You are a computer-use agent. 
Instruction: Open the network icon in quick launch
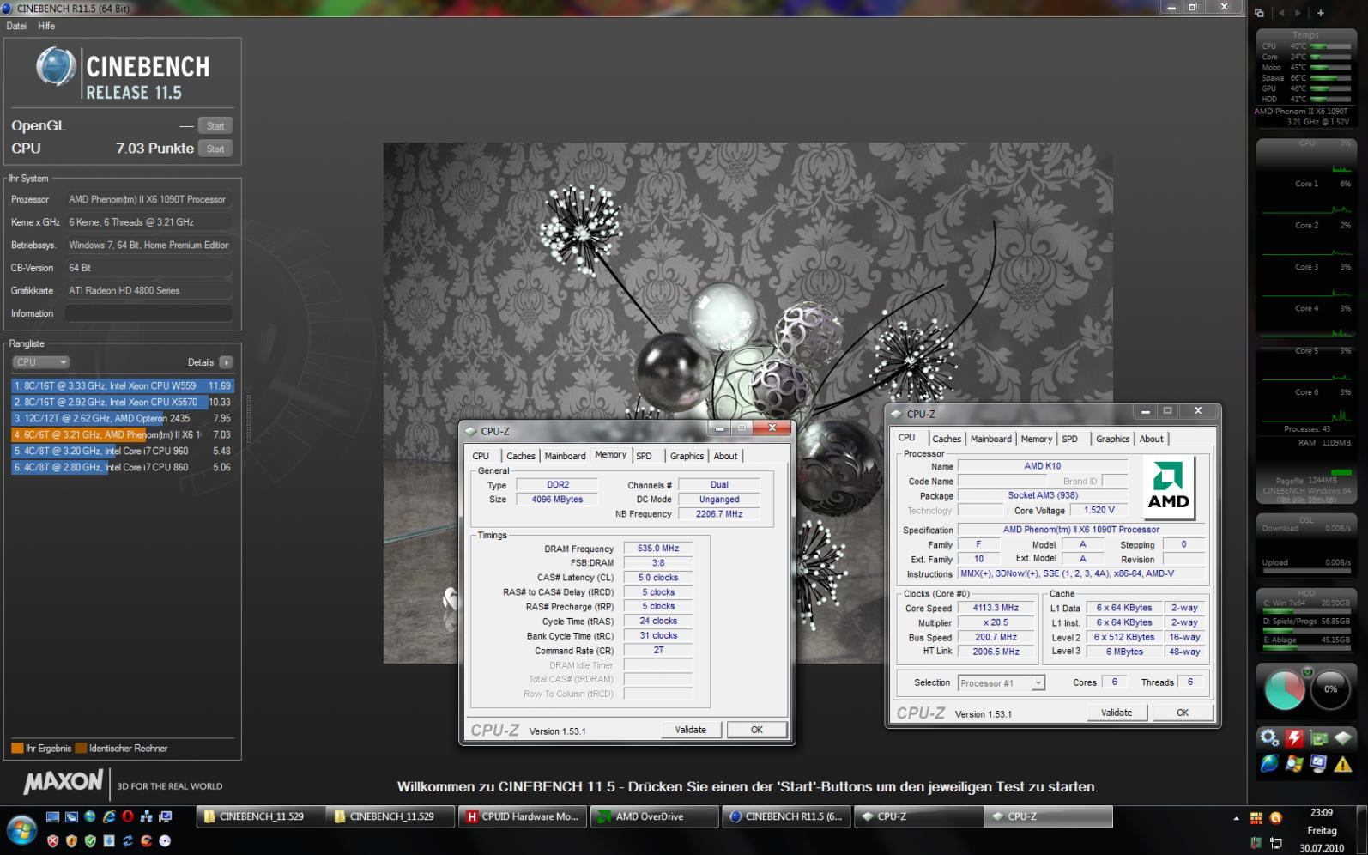point(146,816)
